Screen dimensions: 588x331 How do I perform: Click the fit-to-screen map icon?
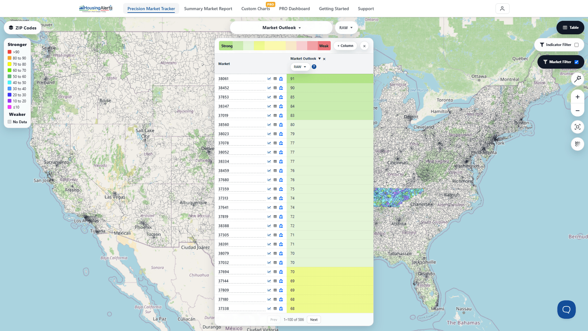pyautogui.click(x=577, y=127)
